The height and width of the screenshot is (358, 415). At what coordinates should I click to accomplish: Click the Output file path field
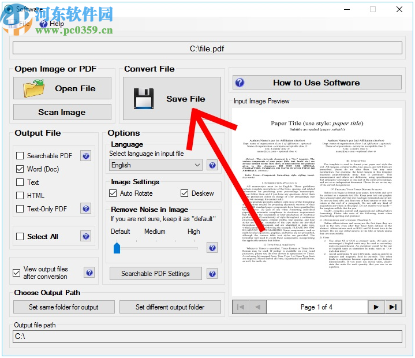207,337
